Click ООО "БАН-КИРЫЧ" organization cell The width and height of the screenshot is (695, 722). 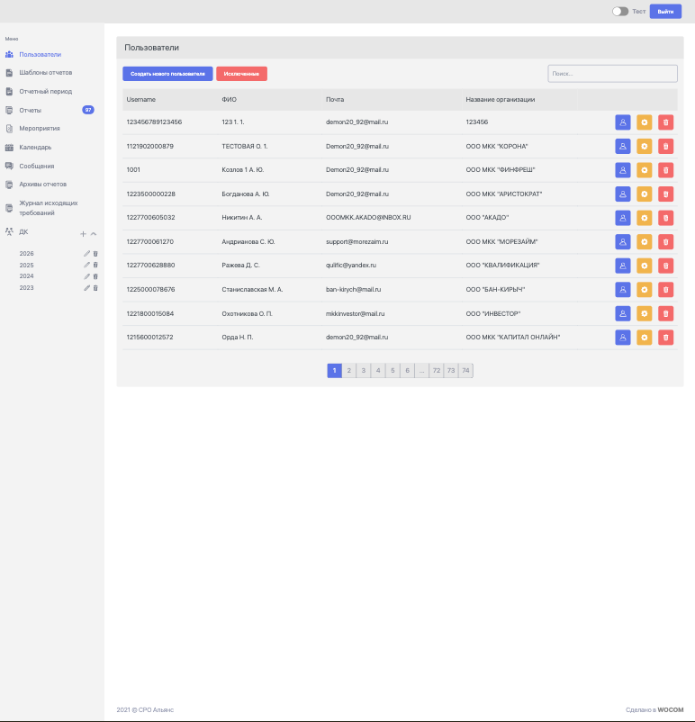pyautogui.click(x=495, y=290)
